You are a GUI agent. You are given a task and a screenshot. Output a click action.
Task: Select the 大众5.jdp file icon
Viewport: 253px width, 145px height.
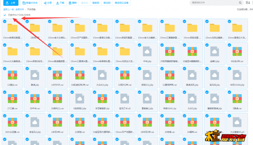pyautogui.click(x=192, y=99)
